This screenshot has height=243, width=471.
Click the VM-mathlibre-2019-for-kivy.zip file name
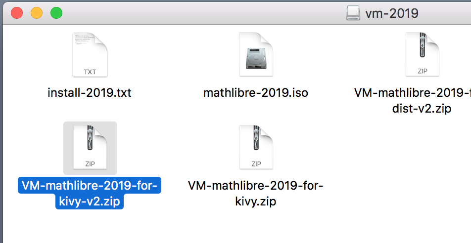coord(256,193)
